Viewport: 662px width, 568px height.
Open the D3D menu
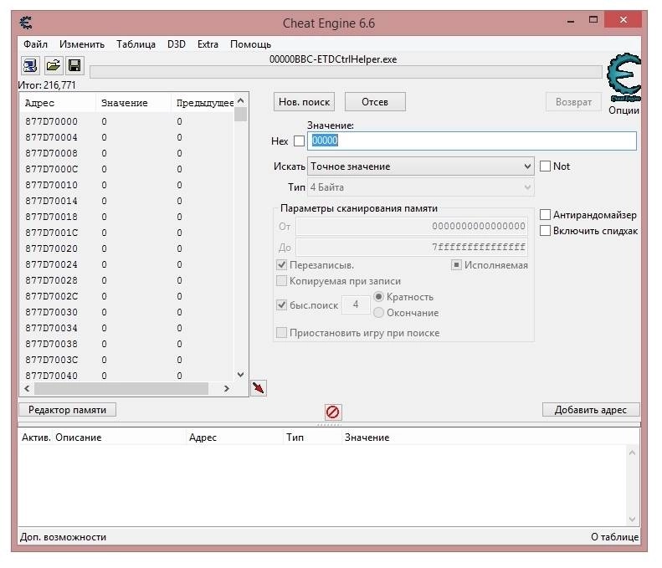[177, 44]
